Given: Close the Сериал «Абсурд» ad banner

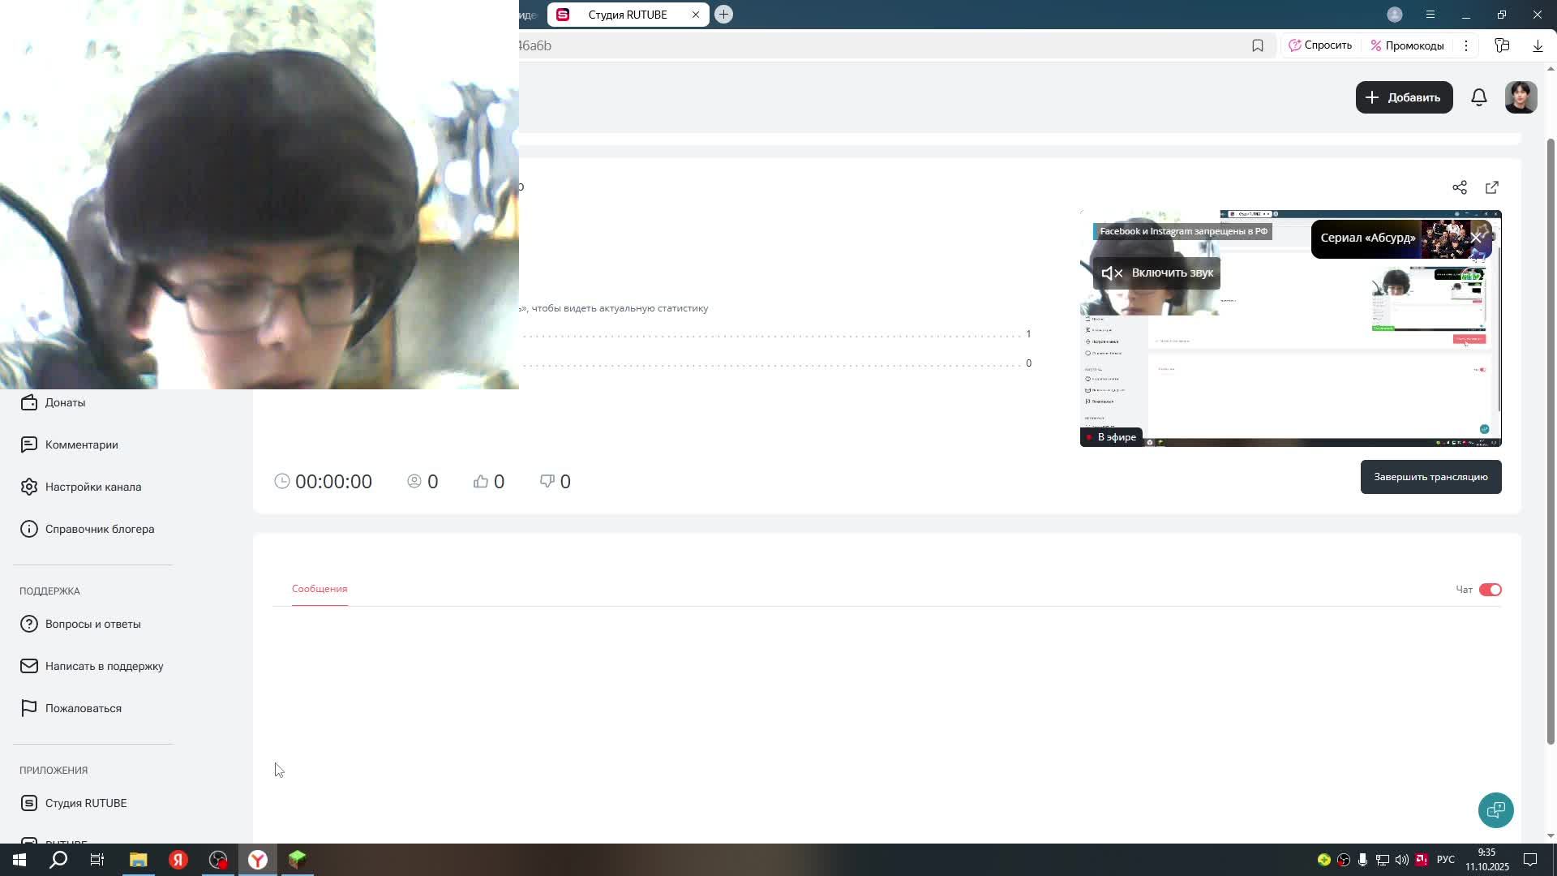Looking at the screenshot, I should 1477,238.
